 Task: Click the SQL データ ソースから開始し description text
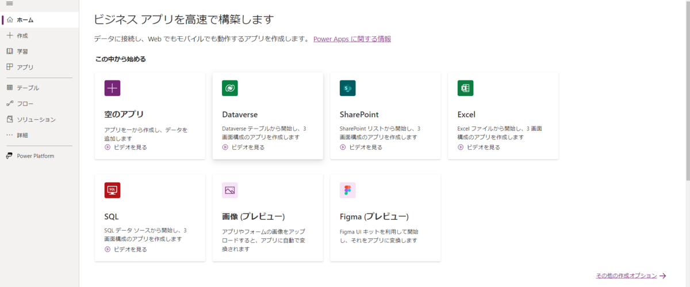click(145, 234)
